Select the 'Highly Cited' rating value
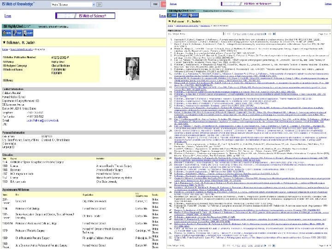The image size is (332, 249). 58,62
